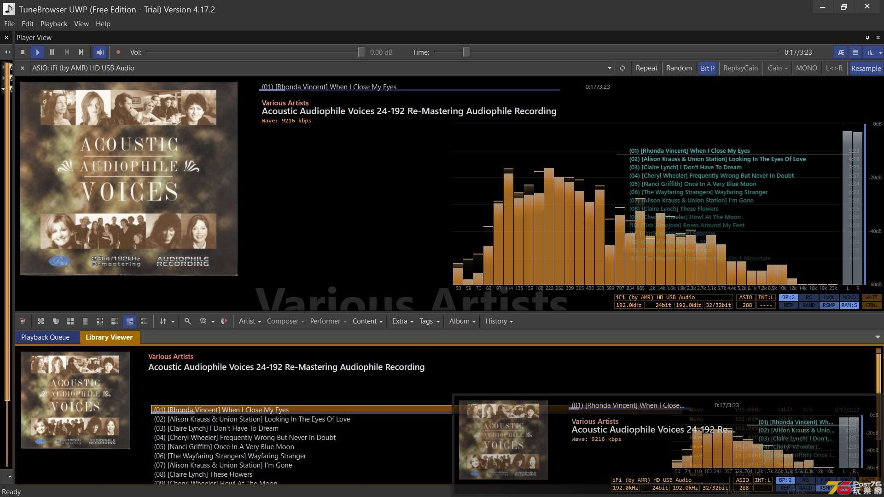Image resolution: width=884 pixels, height=497 pixels.
Task: Open the View menu
Action: 81,24
